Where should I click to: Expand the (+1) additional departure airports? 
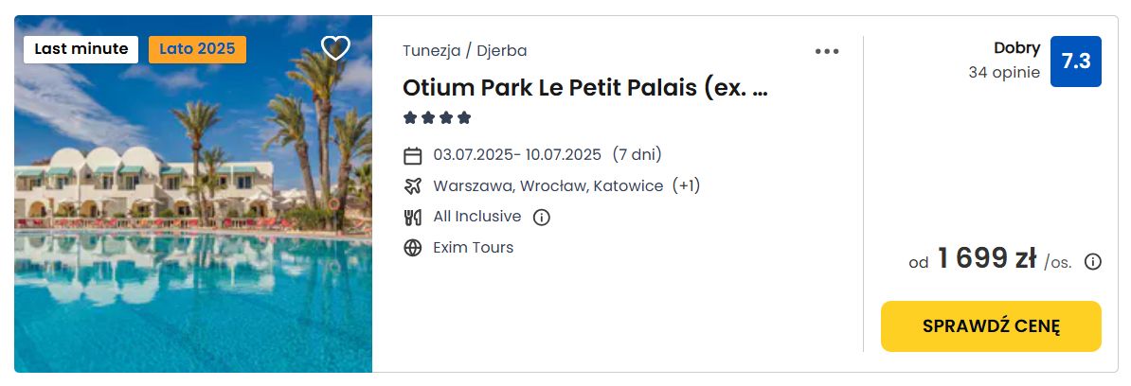[x=686, y=185]
